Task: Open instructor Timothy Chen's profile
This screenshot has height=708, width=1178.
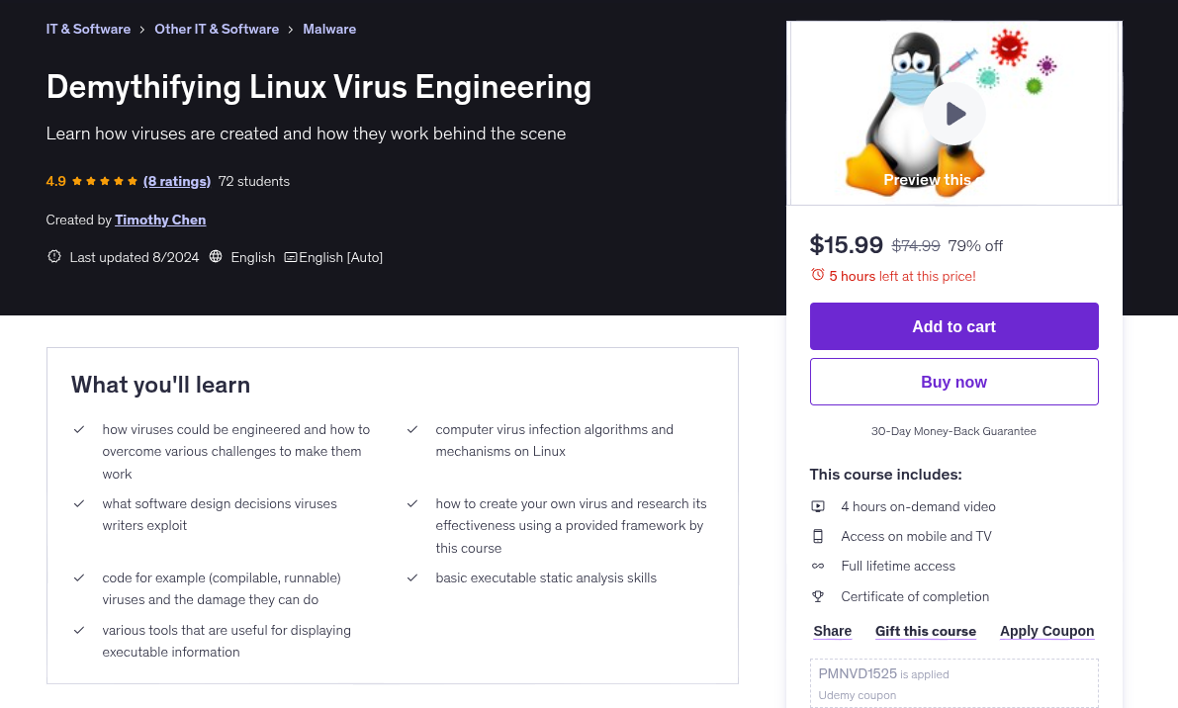Action: point(160,220)
